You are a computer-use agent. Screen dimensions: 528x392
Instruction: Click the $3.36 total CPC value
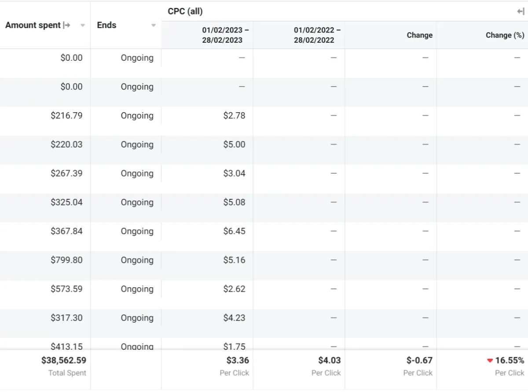click(x=238, y=360)
